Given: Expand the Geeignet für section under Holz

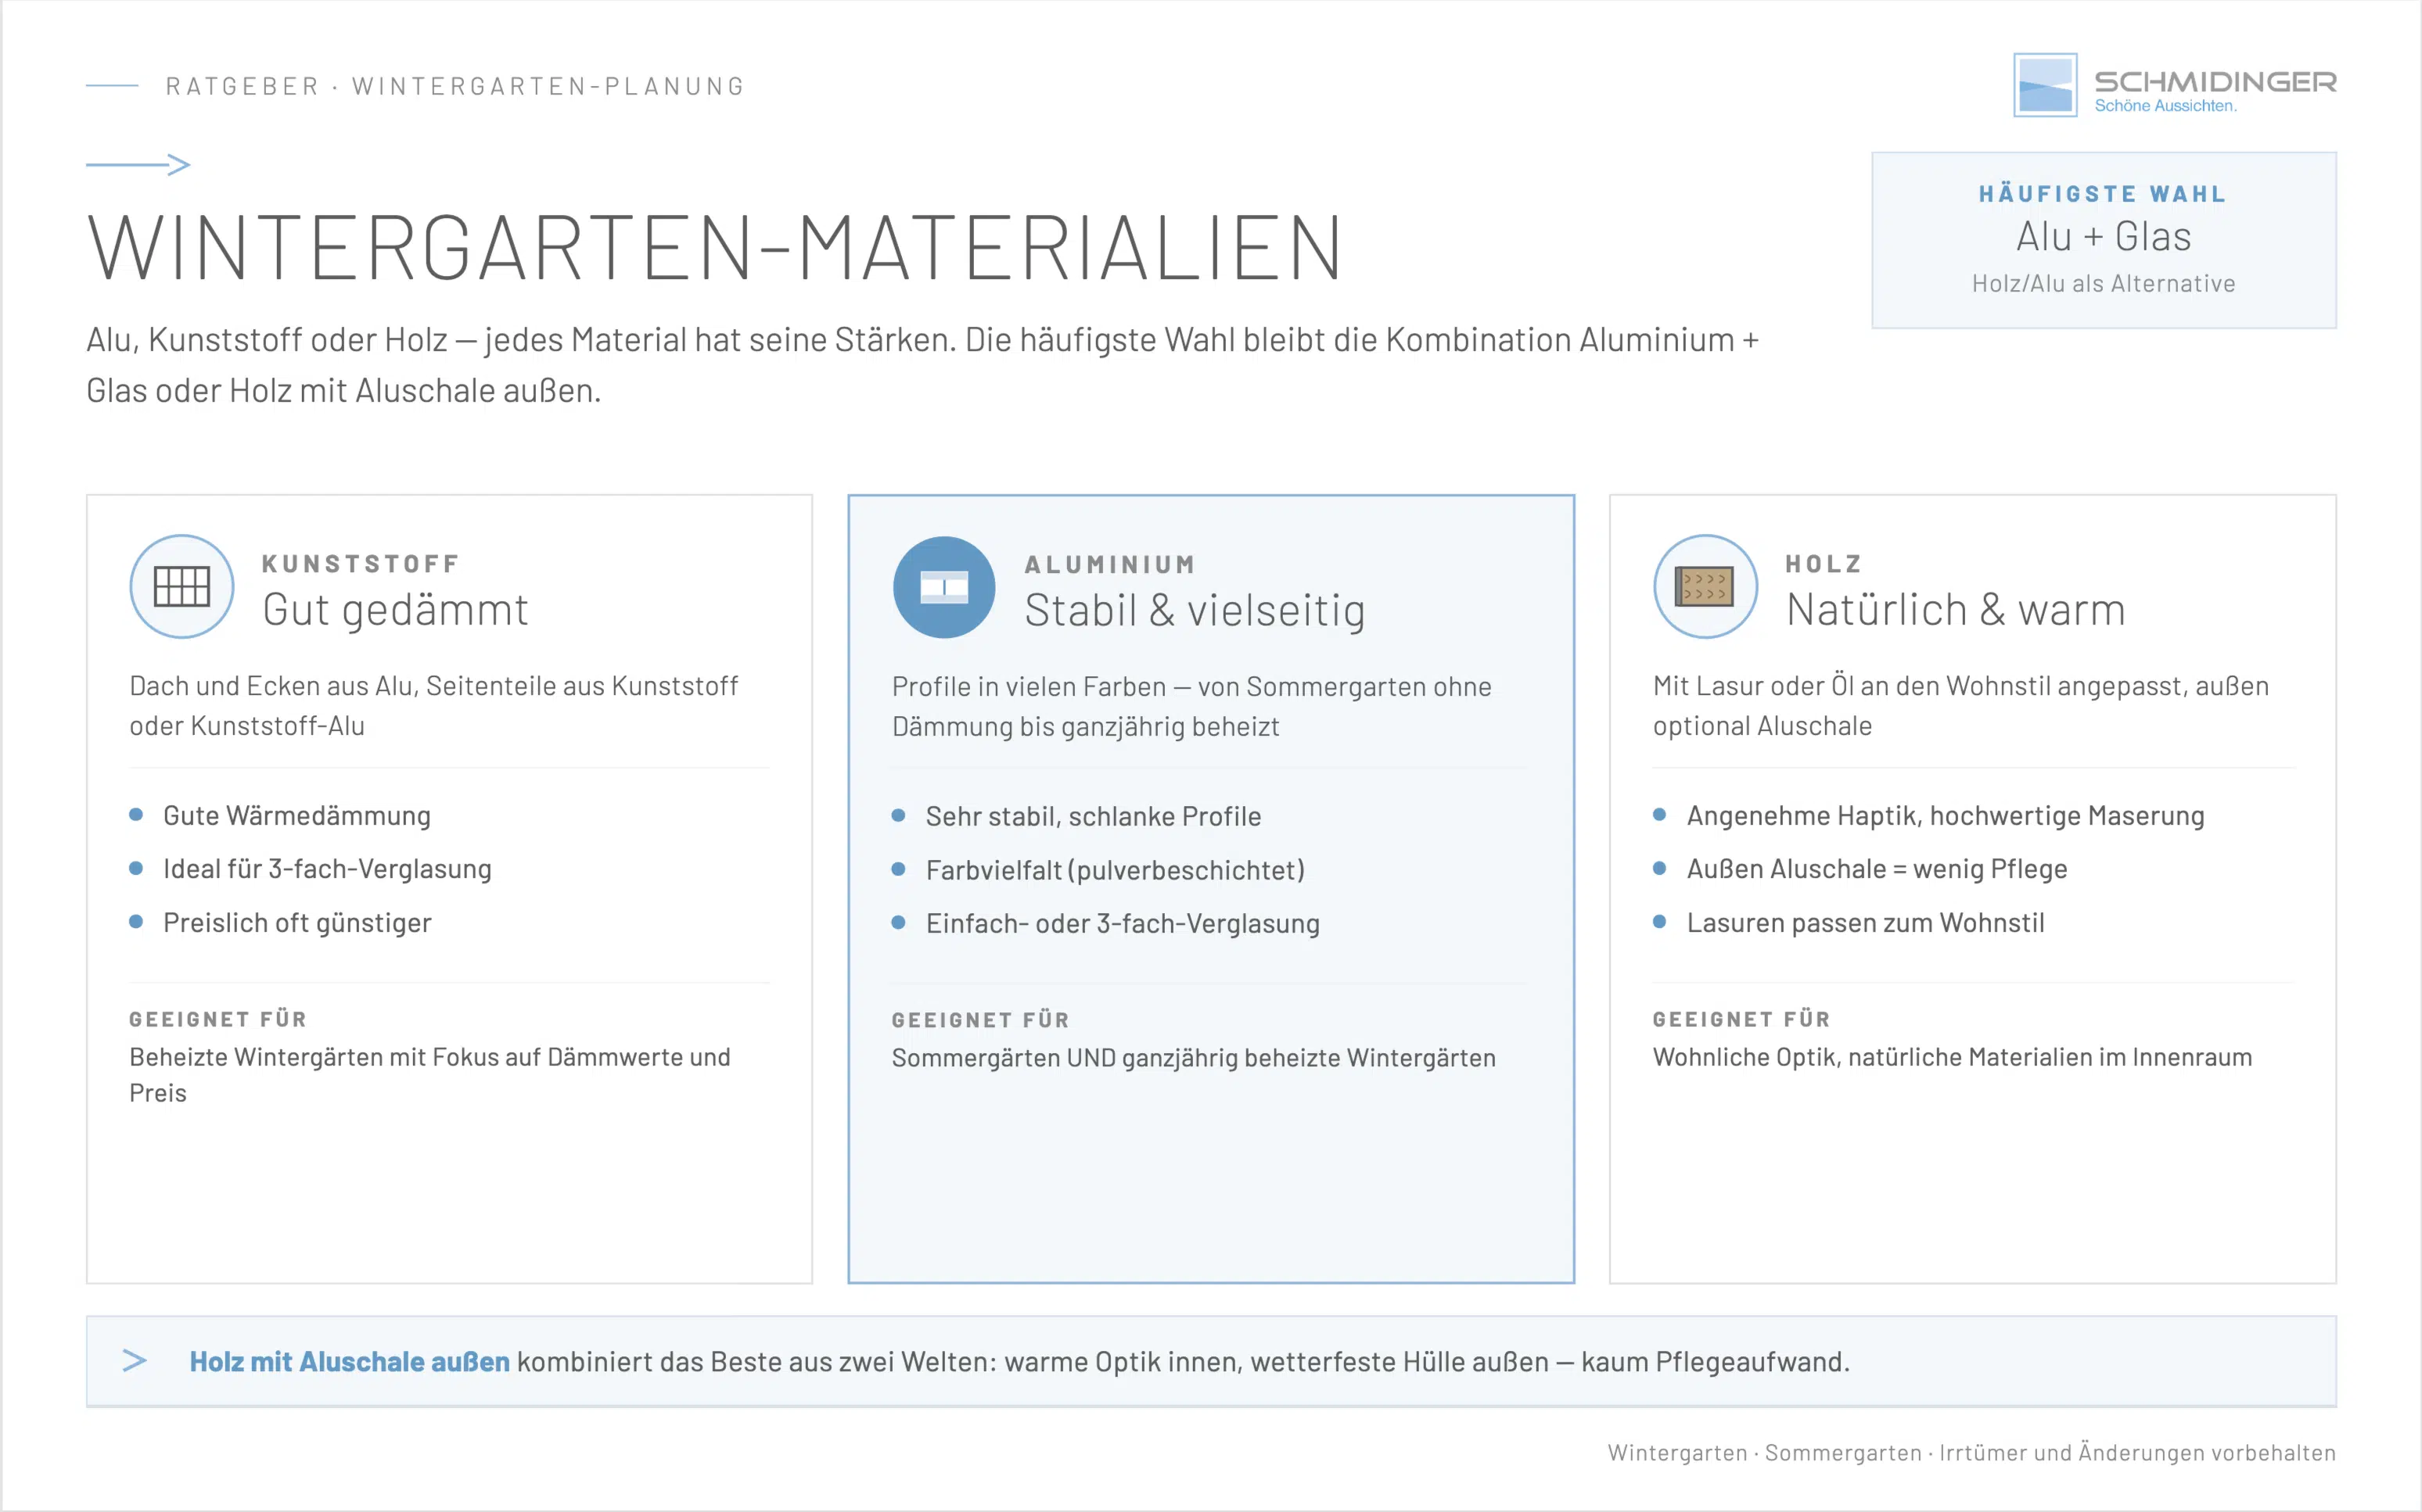Looking at the screenshot, I should point(1741,1019).
